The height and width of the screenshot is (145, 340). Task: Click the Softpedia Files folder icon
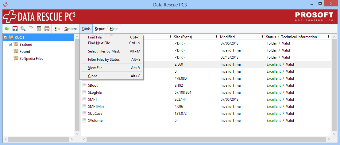coord(16,59)
